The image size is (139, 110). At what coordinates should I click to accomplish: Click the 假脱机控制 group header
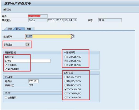[10, 53]
